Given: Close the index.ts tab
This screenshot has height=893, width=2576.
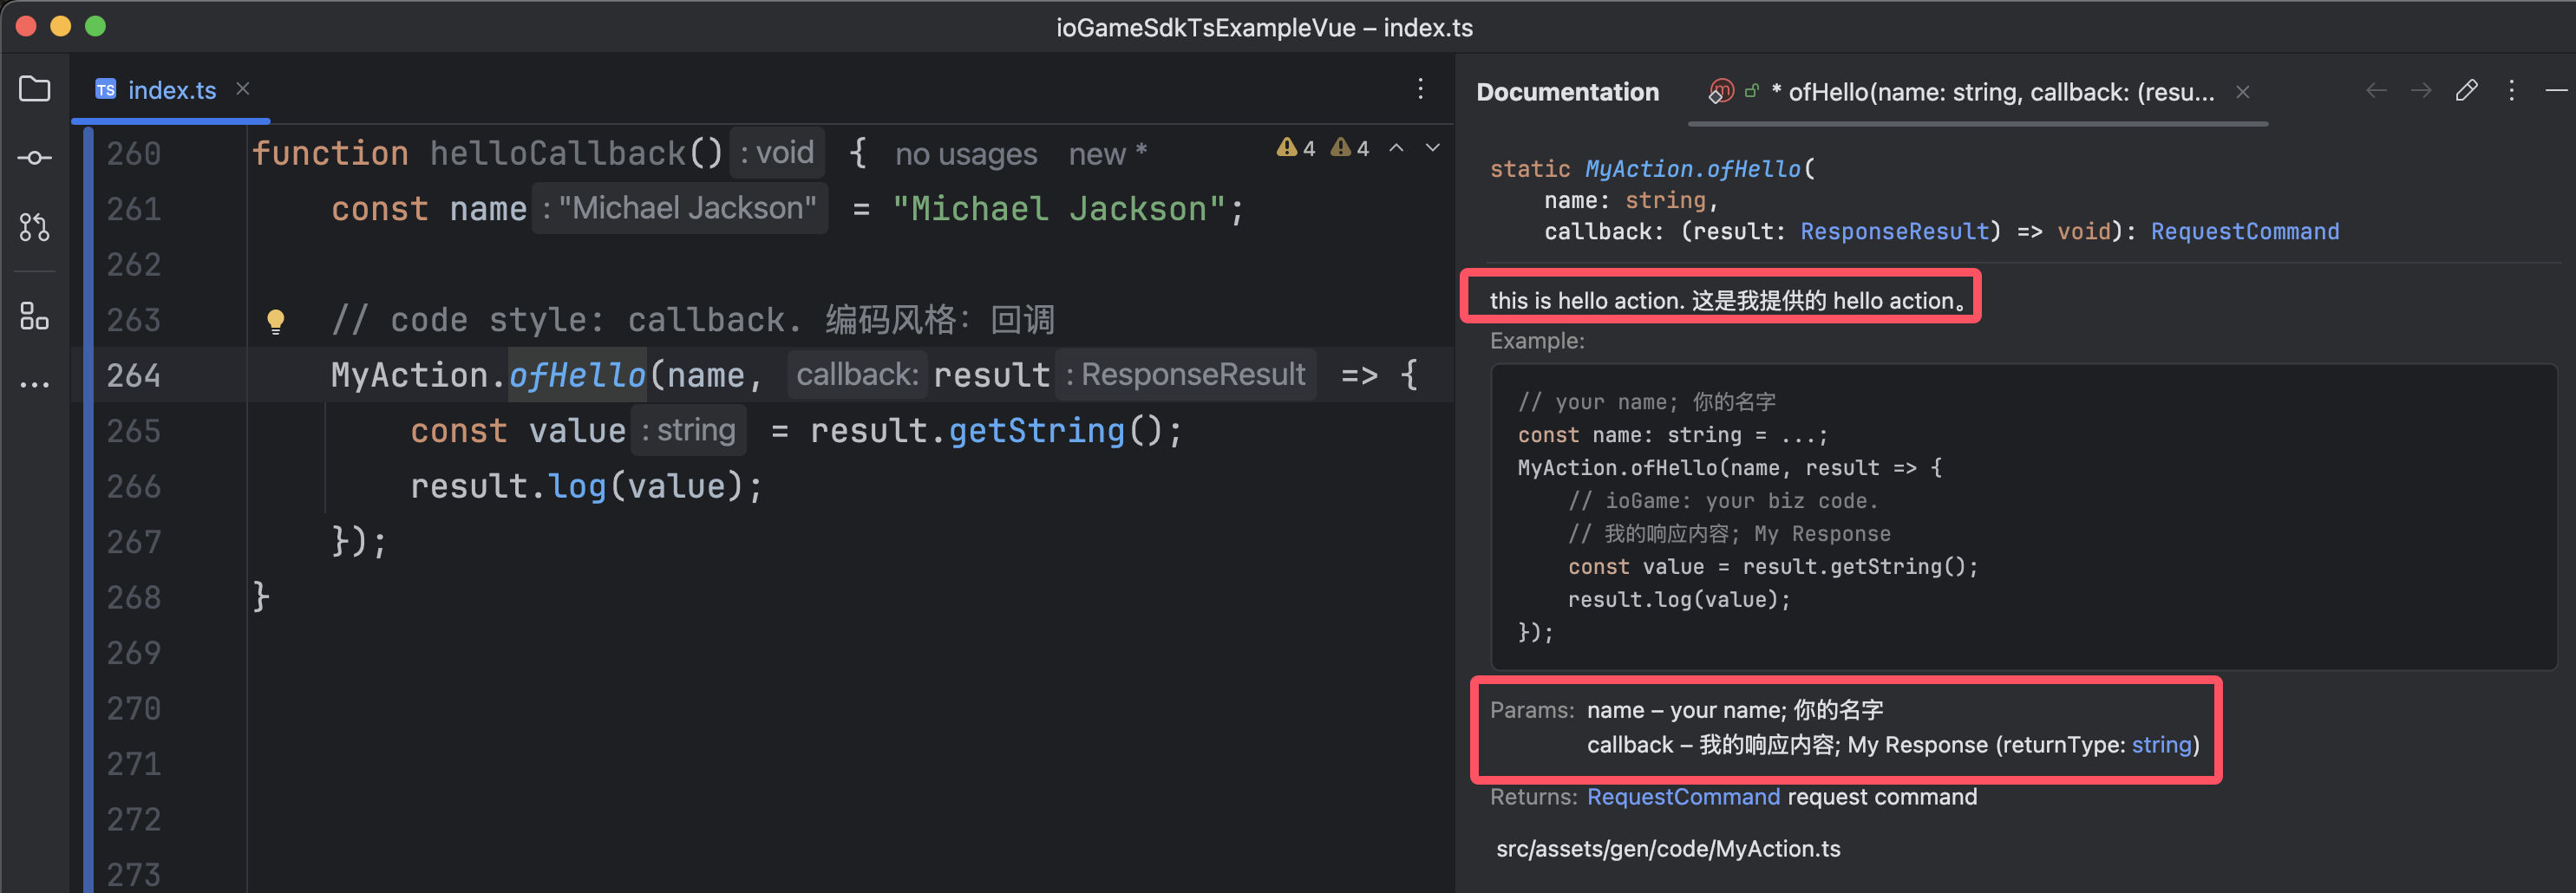Looking at the screenshot, I should (243, 89).
